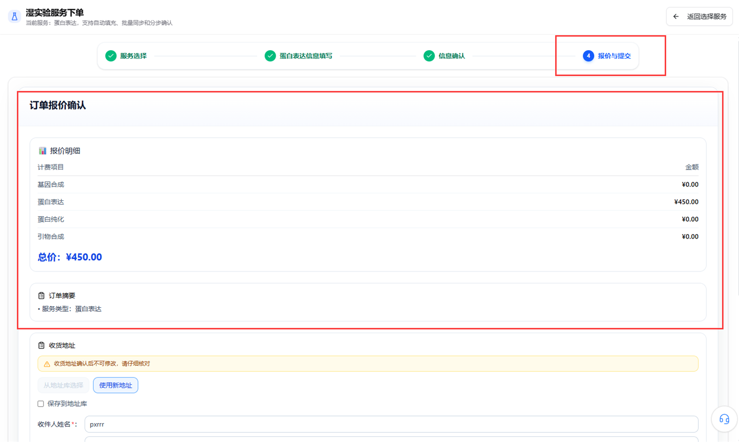The height and width of the screenshot is (442, 739).
Task: Click the 收货地址 section title
Action: click(62, 345)
